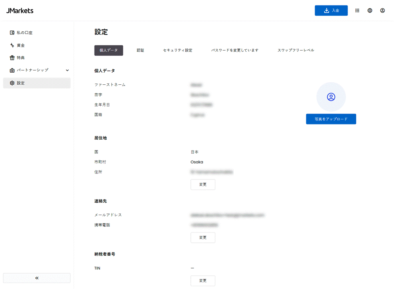Open the language globe icon
The image size is (394, 289).
point(370,10)
